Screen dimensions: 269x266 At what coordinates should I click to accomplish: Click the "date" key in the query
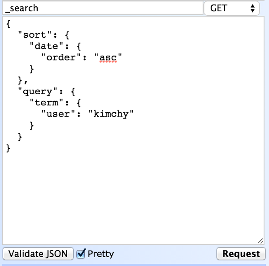click(46, 46)
